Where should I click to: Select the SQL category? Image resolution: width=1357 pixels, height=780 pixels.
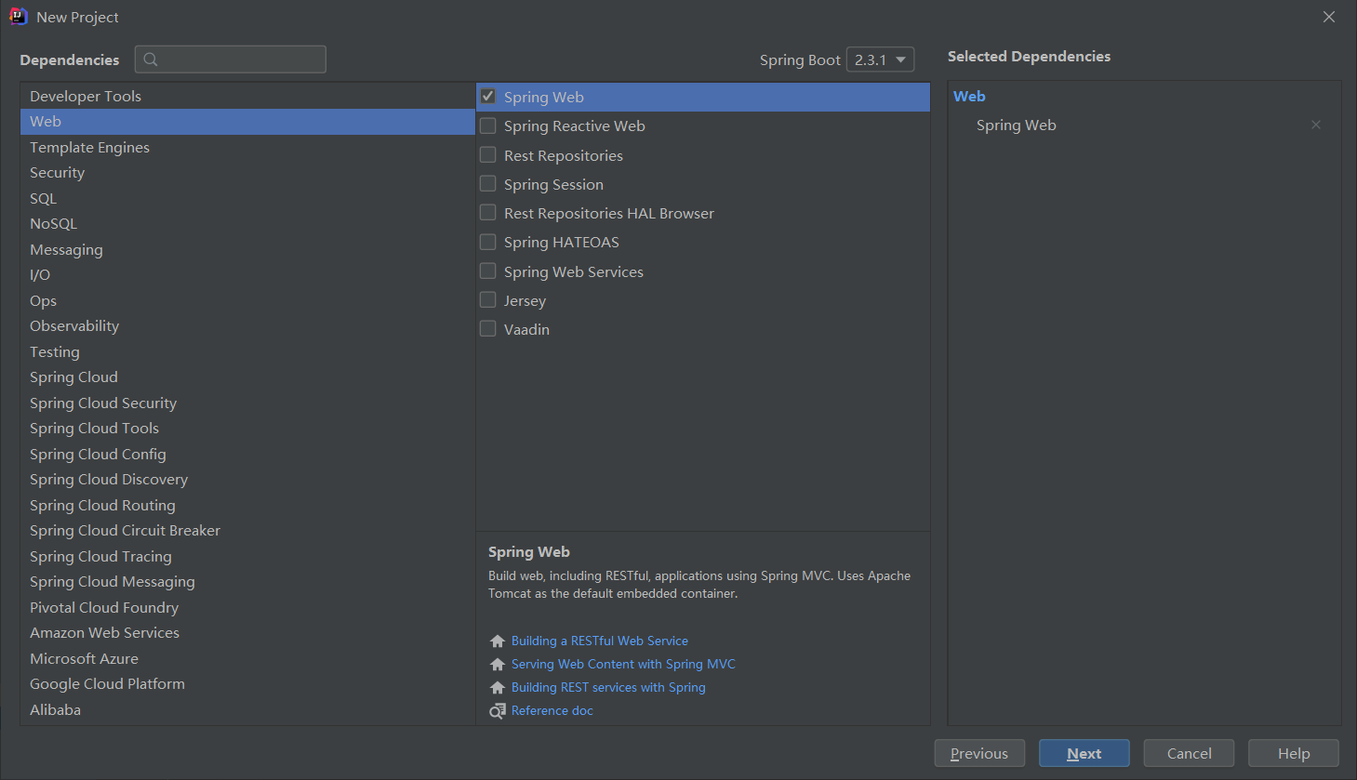[247, 198]
